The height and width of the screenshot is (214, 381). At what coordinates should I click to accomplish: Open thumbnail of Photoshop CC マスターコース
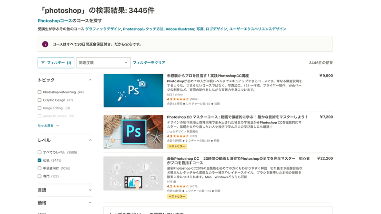pyautogui.click(x=133, y=132)
